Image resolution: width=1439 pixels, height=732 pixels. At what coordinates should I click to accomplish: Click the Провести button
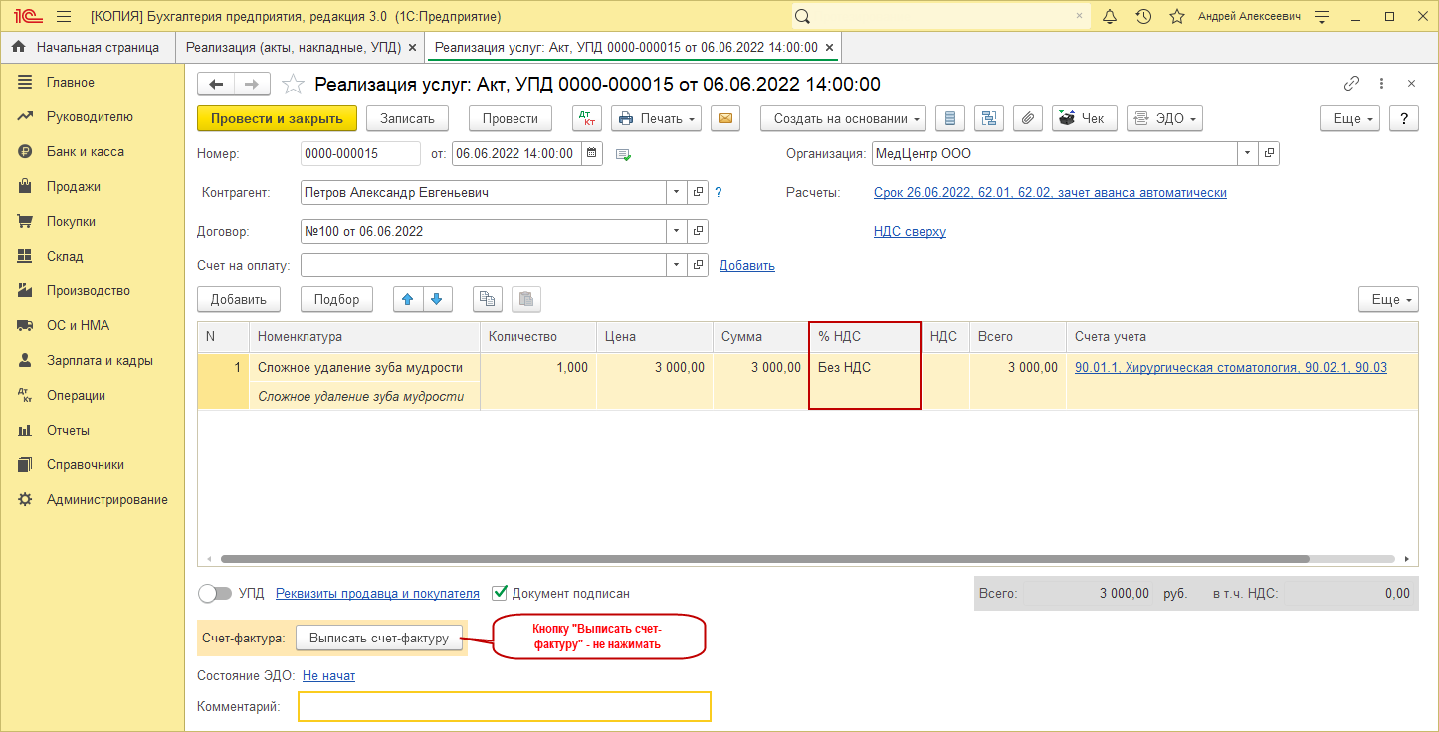click(511, 118)
